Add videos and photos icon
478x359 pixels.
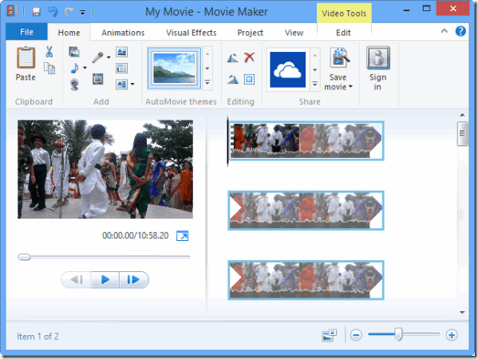click(x=74, y=52)
